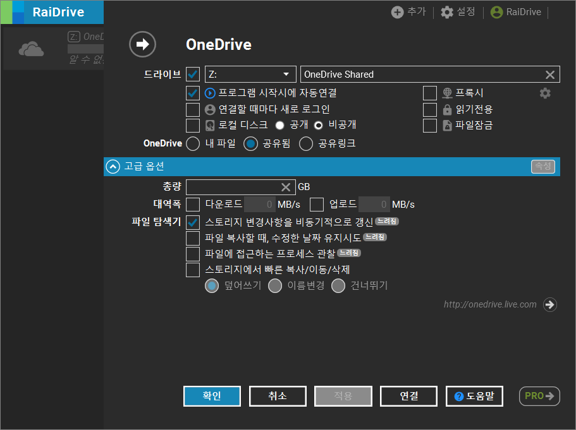This screenshot has height=430, width=576.
Task: Click the PRO upgrade button
Action: tap(539, 397)
